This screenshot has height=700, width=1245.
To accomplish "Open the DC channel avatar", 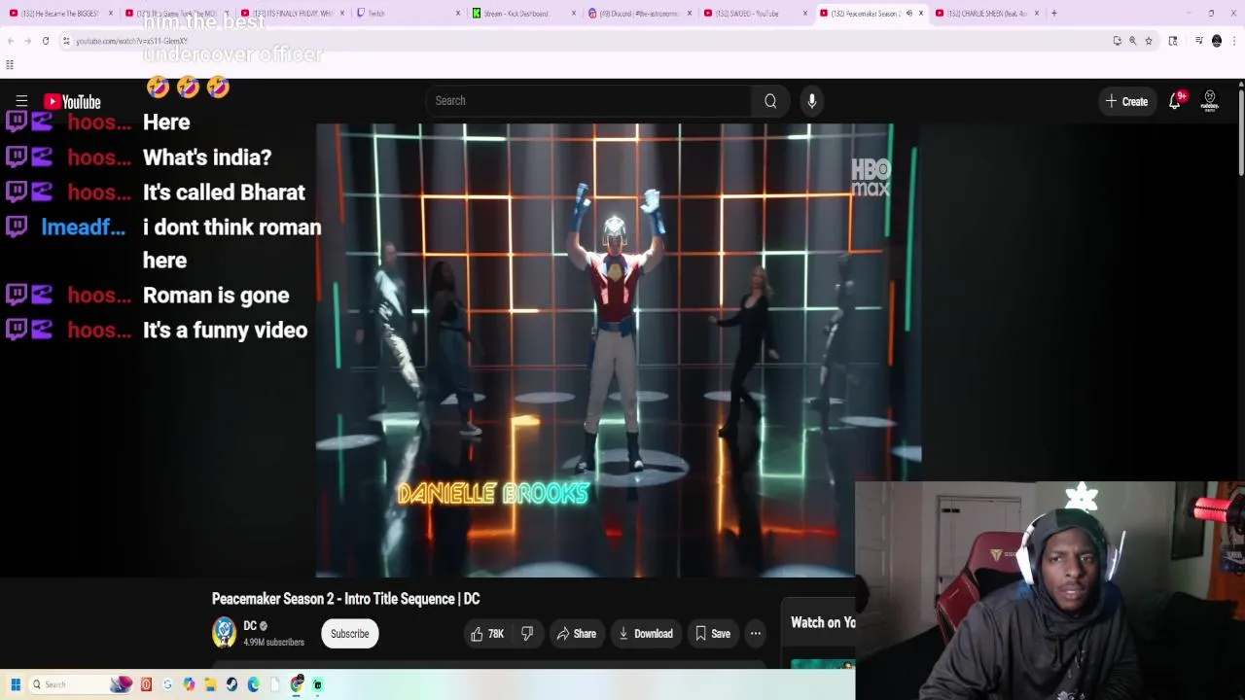I will coord(224,633).
